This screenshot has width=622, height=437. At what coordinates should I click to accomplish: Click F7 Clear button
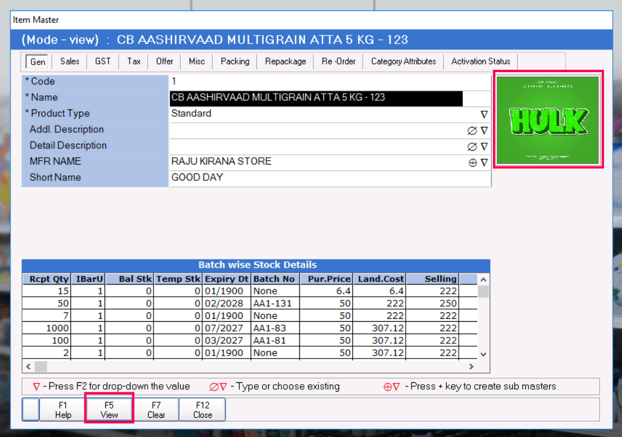156,410
